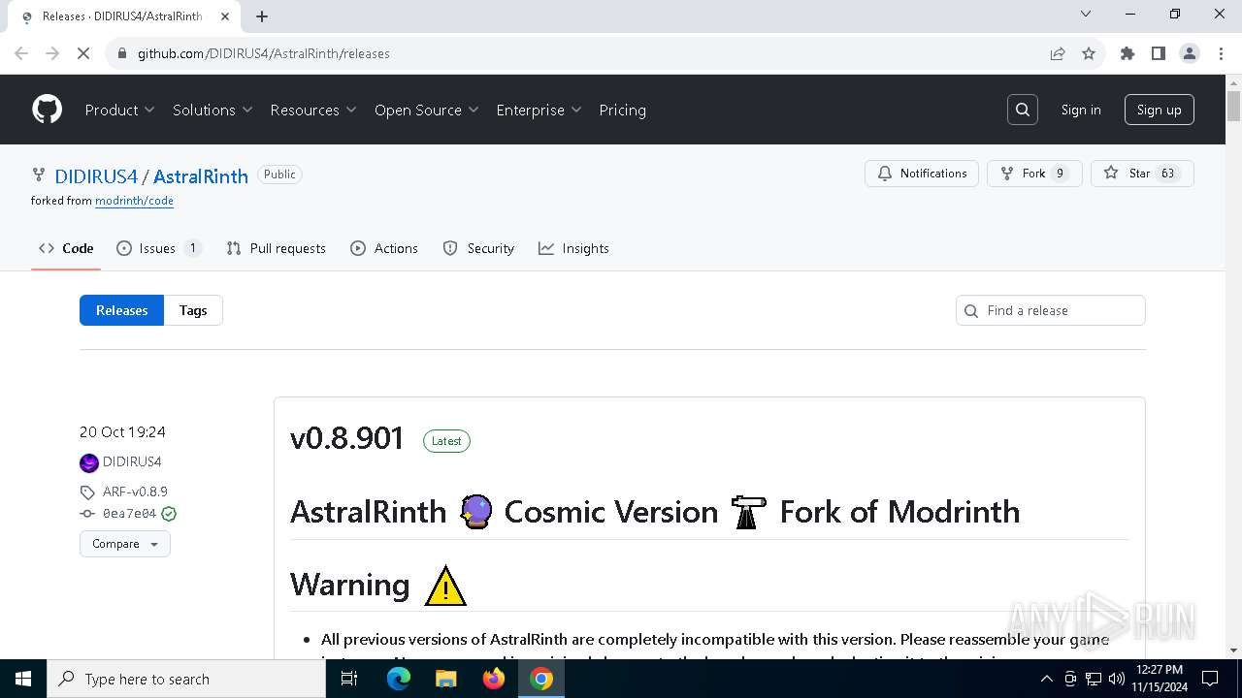Open Task View in the taskbar
The image size is (1242, 698).
(349, 679)
